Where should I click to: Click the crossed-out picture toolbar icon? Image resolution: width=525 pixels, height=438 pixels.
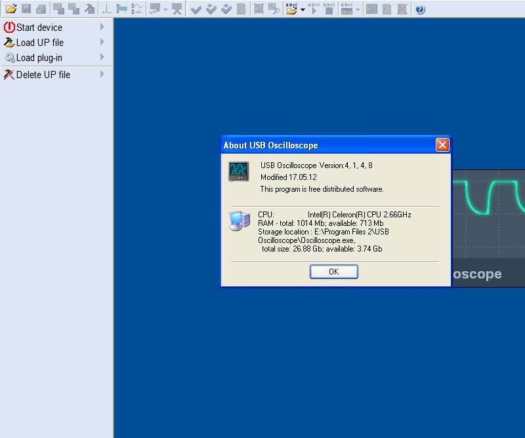tap(402, 9)
